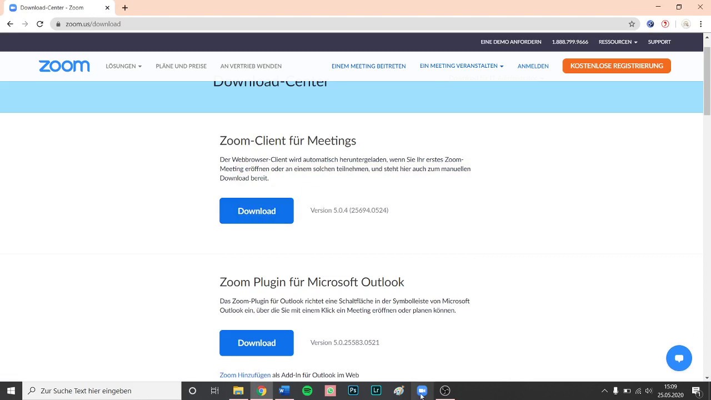Click Einem Meeting beitreten
The width and height of the screenshot is (711, 400).
pyautogui.click(x=368, y=66)
